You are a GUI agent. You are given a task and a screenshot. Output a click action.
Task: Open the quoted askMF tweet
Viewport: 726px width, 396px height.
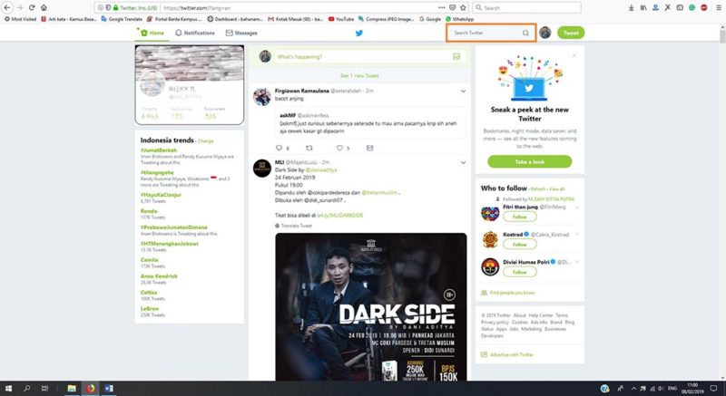370,123
